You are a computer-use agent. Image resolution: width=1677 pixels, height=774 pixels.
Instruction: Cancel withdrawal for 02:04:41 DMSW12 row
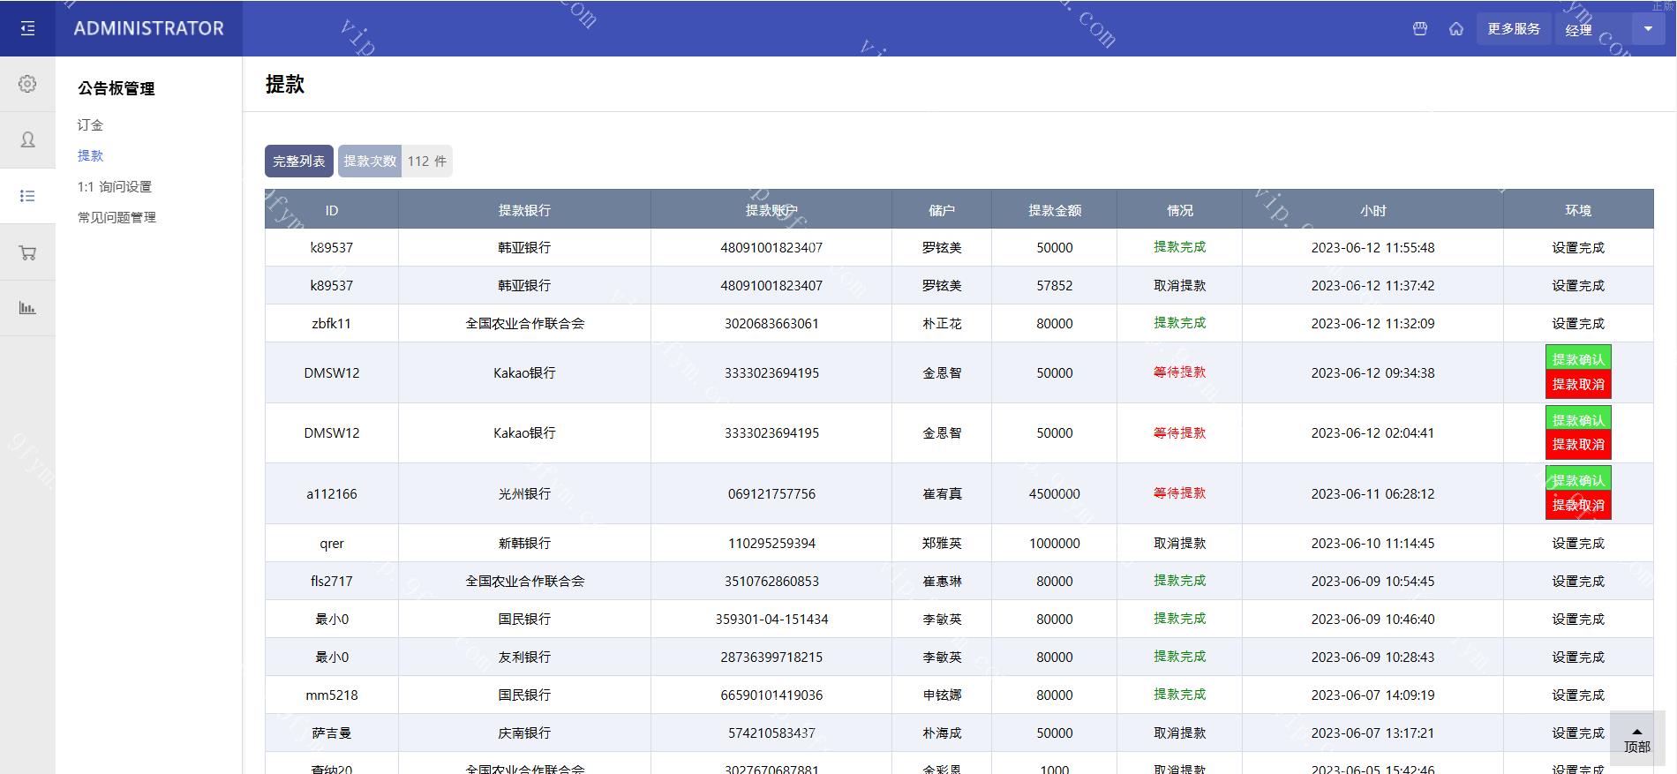click(1577, 445)
